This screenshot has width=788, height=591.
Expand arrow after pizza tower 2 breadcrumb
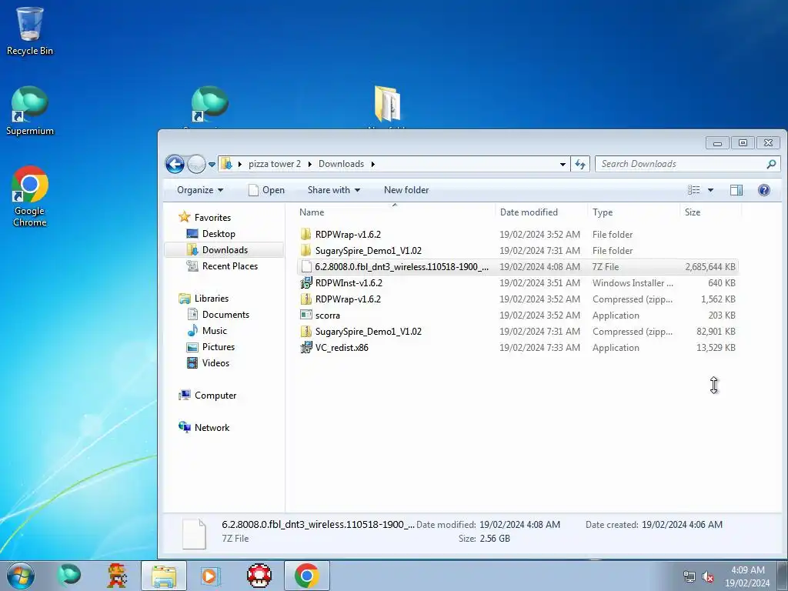[309, 164]
